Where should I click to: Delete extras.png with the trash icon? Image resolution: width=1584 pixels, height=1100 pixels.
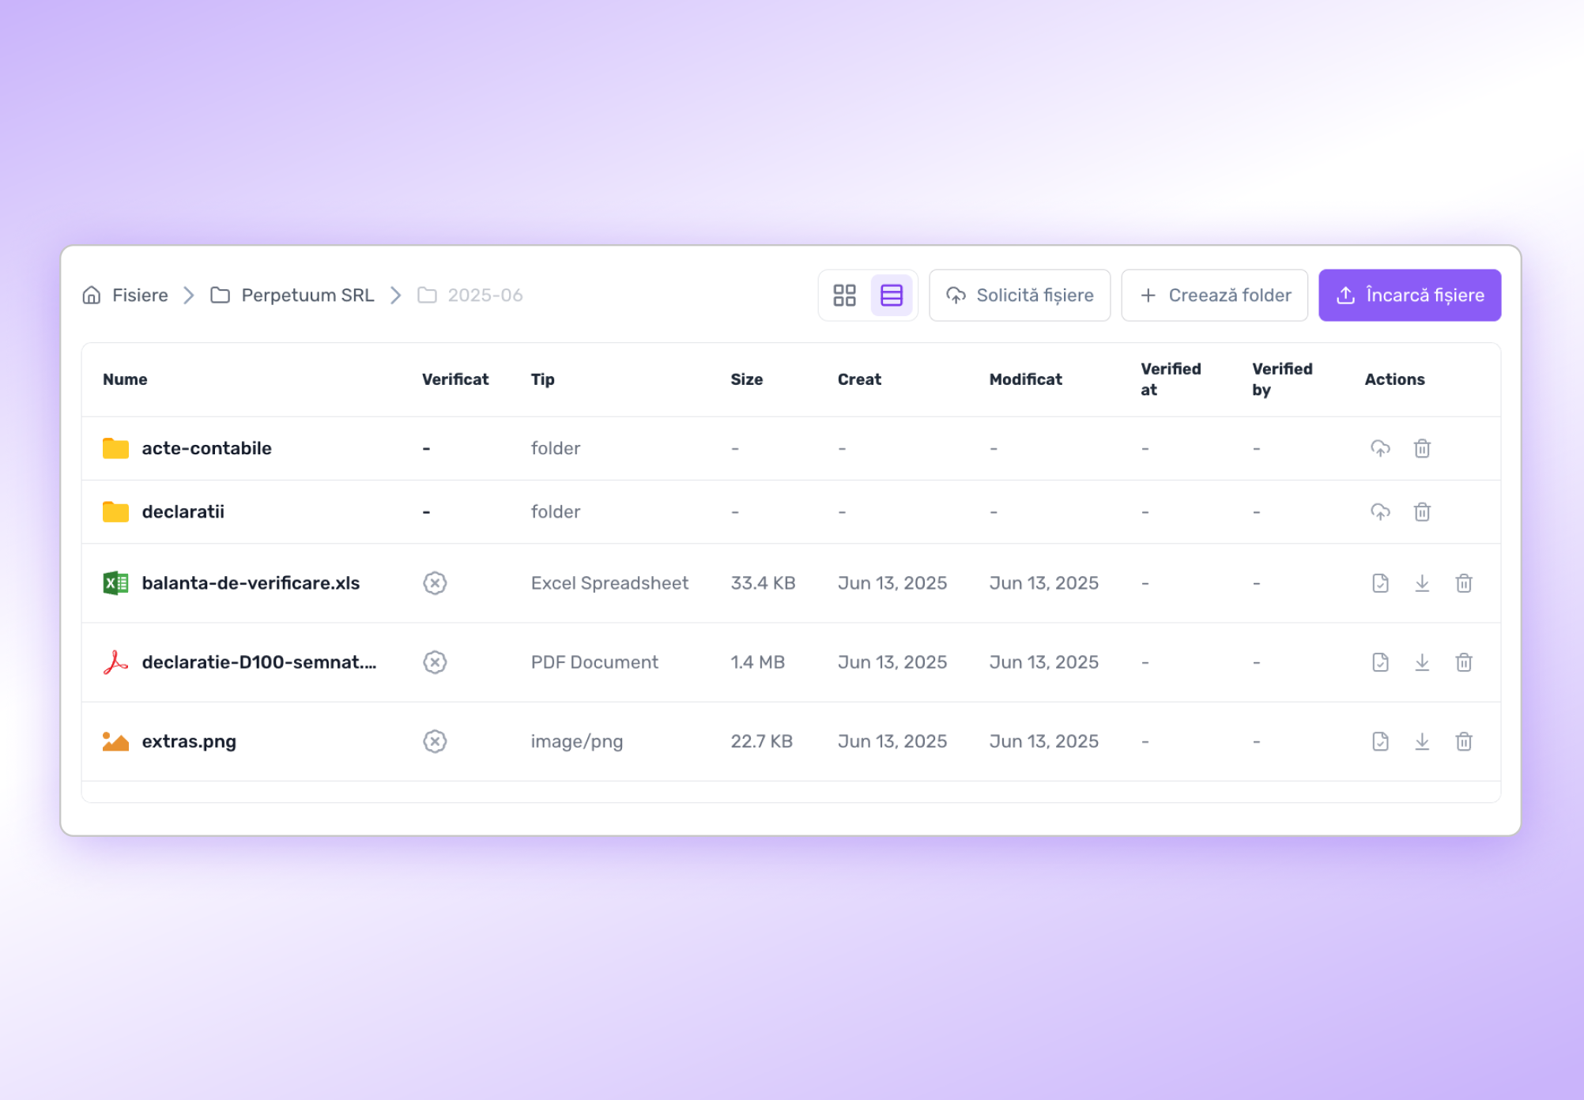coord(1464,741)
